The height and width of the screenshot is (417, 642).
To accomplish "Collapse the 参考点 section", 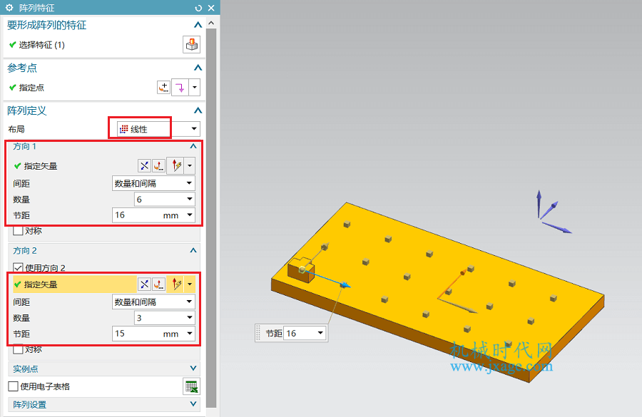I will [198, 68].
